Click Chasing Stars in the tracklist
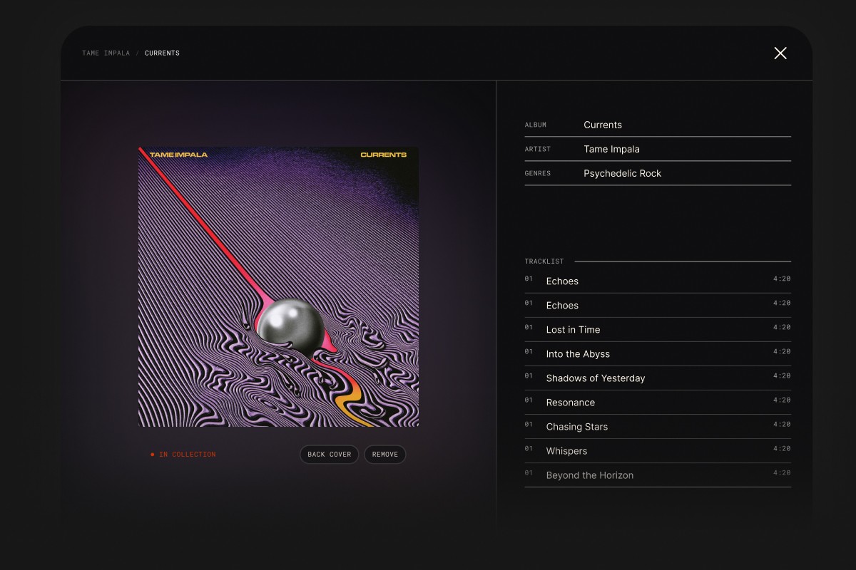856x570 pixels. [x=576, y=426]
